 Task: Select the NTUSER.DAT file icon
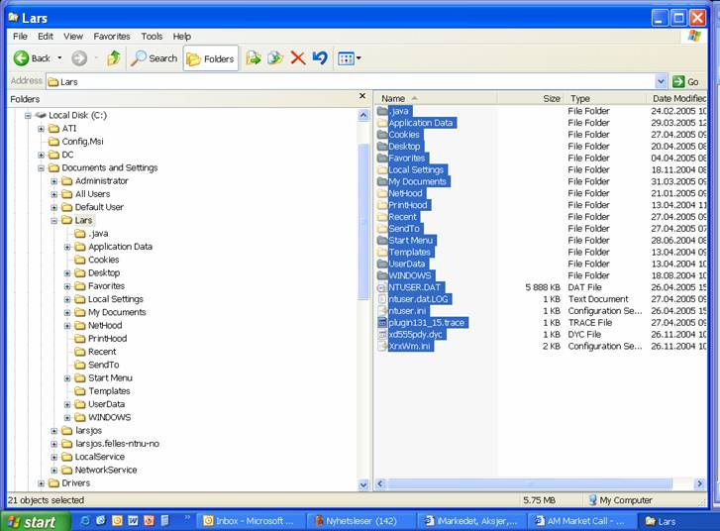(x=382, y=287)
